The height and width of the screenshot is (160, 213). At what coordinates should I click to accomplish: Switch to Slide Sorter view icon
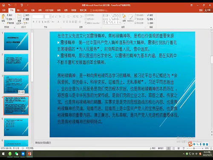tap(173, 148)
